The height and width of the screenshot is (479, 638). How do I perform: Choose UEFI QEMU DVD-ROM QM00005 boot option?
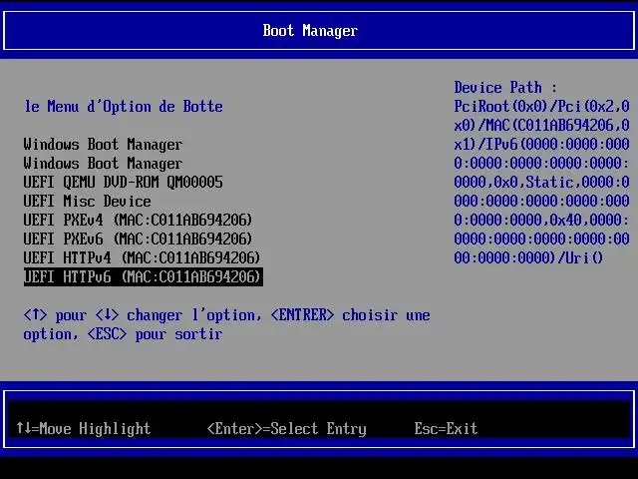pos(123,182)
